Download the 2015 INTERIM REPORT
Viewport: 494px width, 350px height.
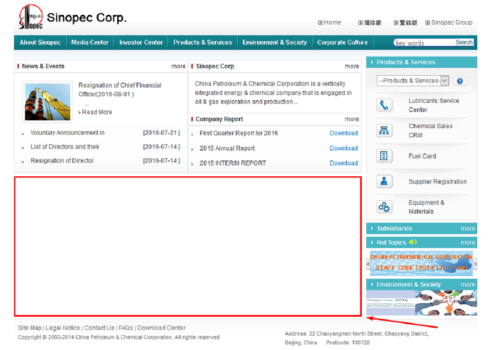[344, 163]
